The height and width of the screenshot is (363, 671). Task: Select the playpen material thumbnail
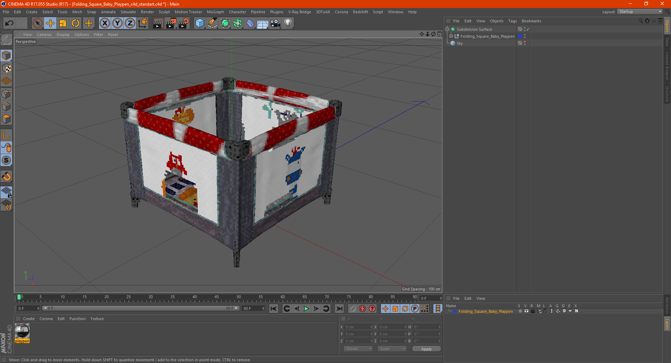point(22,331)
